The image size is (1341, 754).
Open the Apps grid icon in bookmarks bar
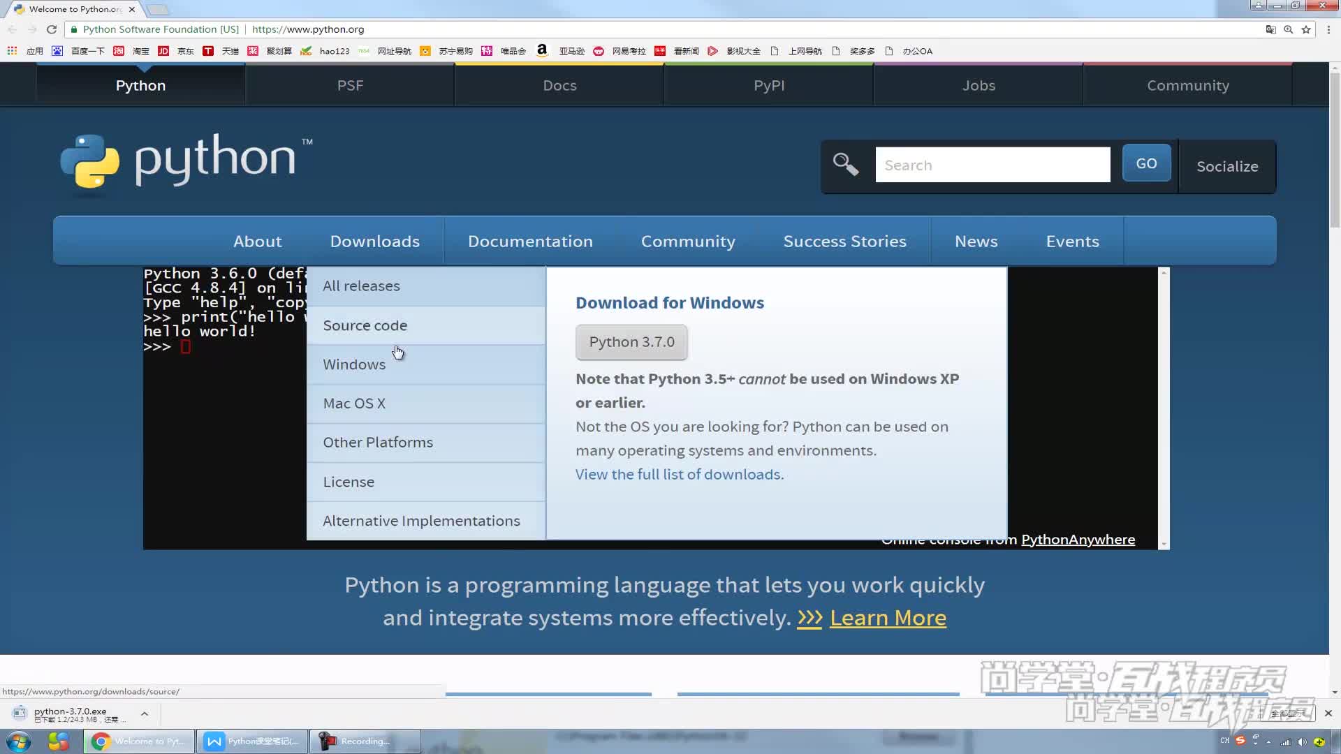(x=12, y=50)
